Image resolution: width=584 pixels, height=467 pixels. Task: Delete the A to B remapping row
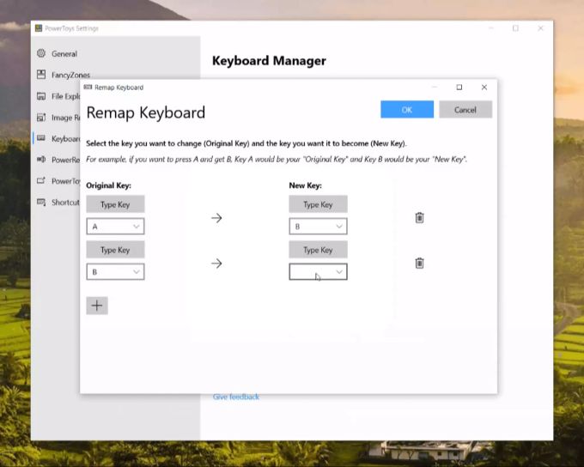click(419, 217)
